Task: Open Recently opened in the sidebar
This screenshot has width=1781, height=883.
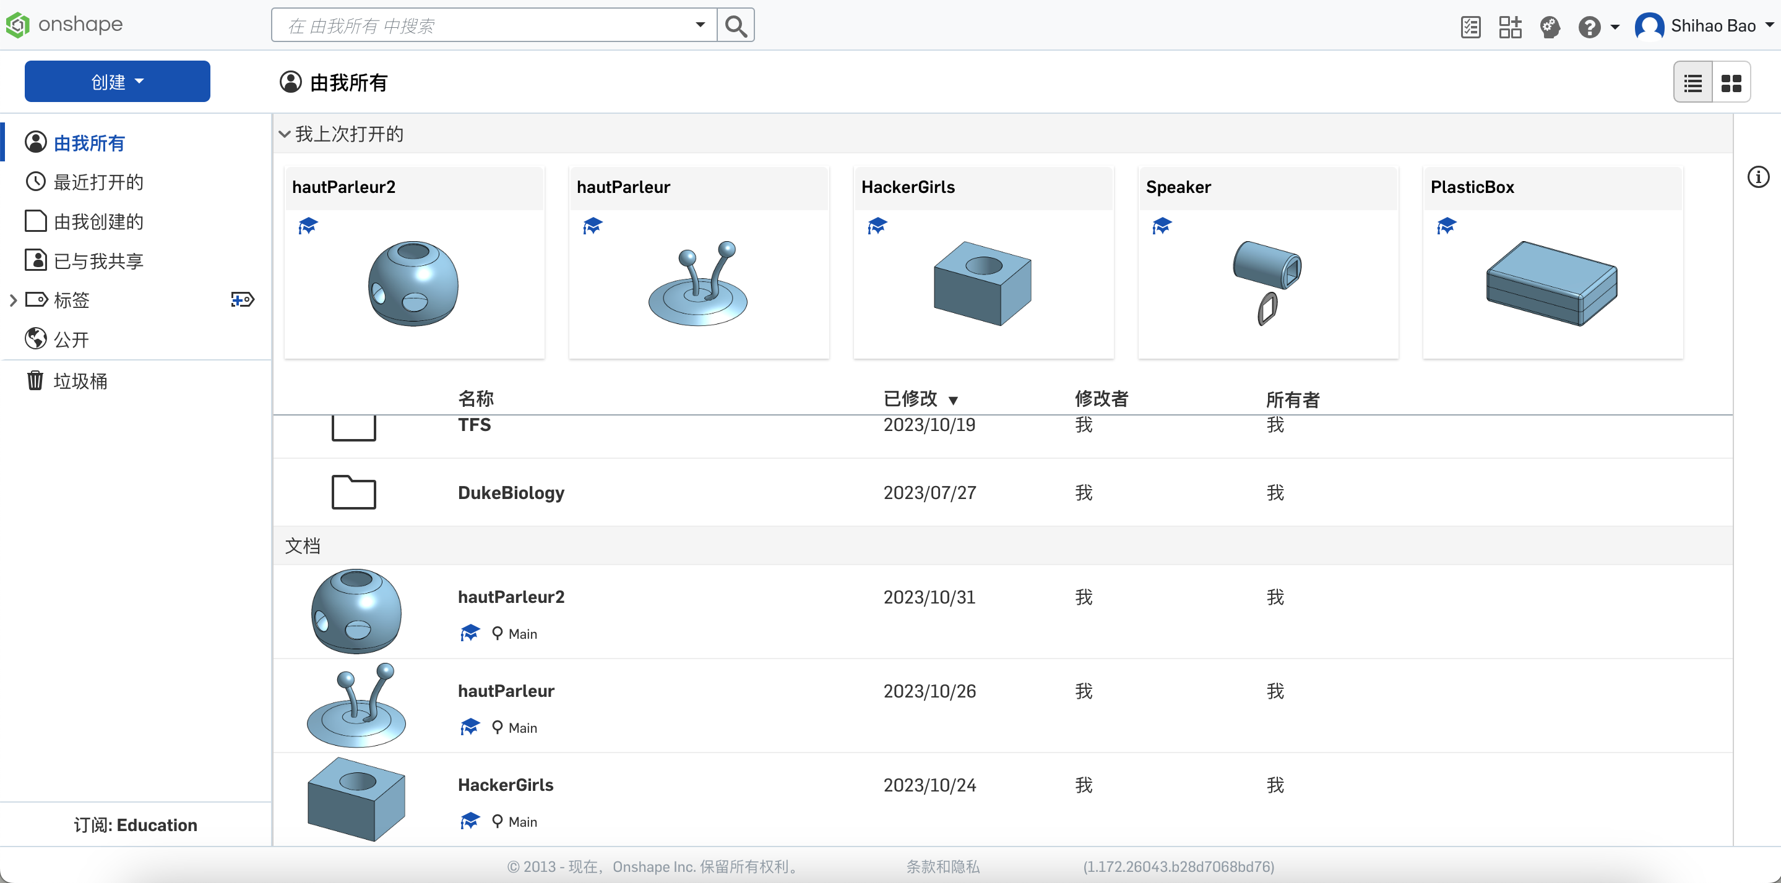Action: point(98,182)
